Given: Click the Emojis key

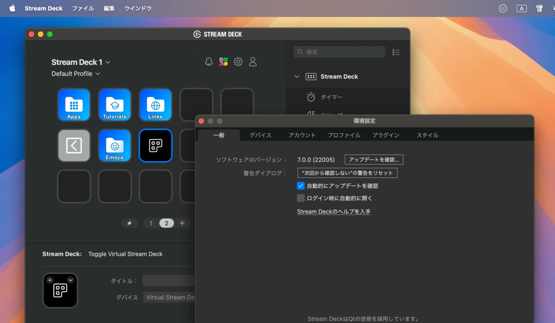Looking at the screenshot, I should (114, 146).
